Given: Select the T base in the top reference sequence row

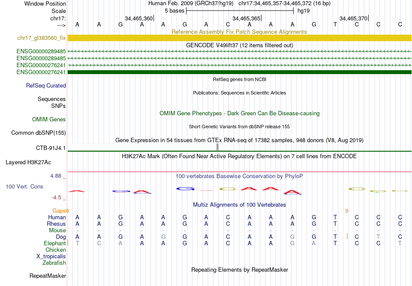Looking at the screenshot, I should [335, 24].
